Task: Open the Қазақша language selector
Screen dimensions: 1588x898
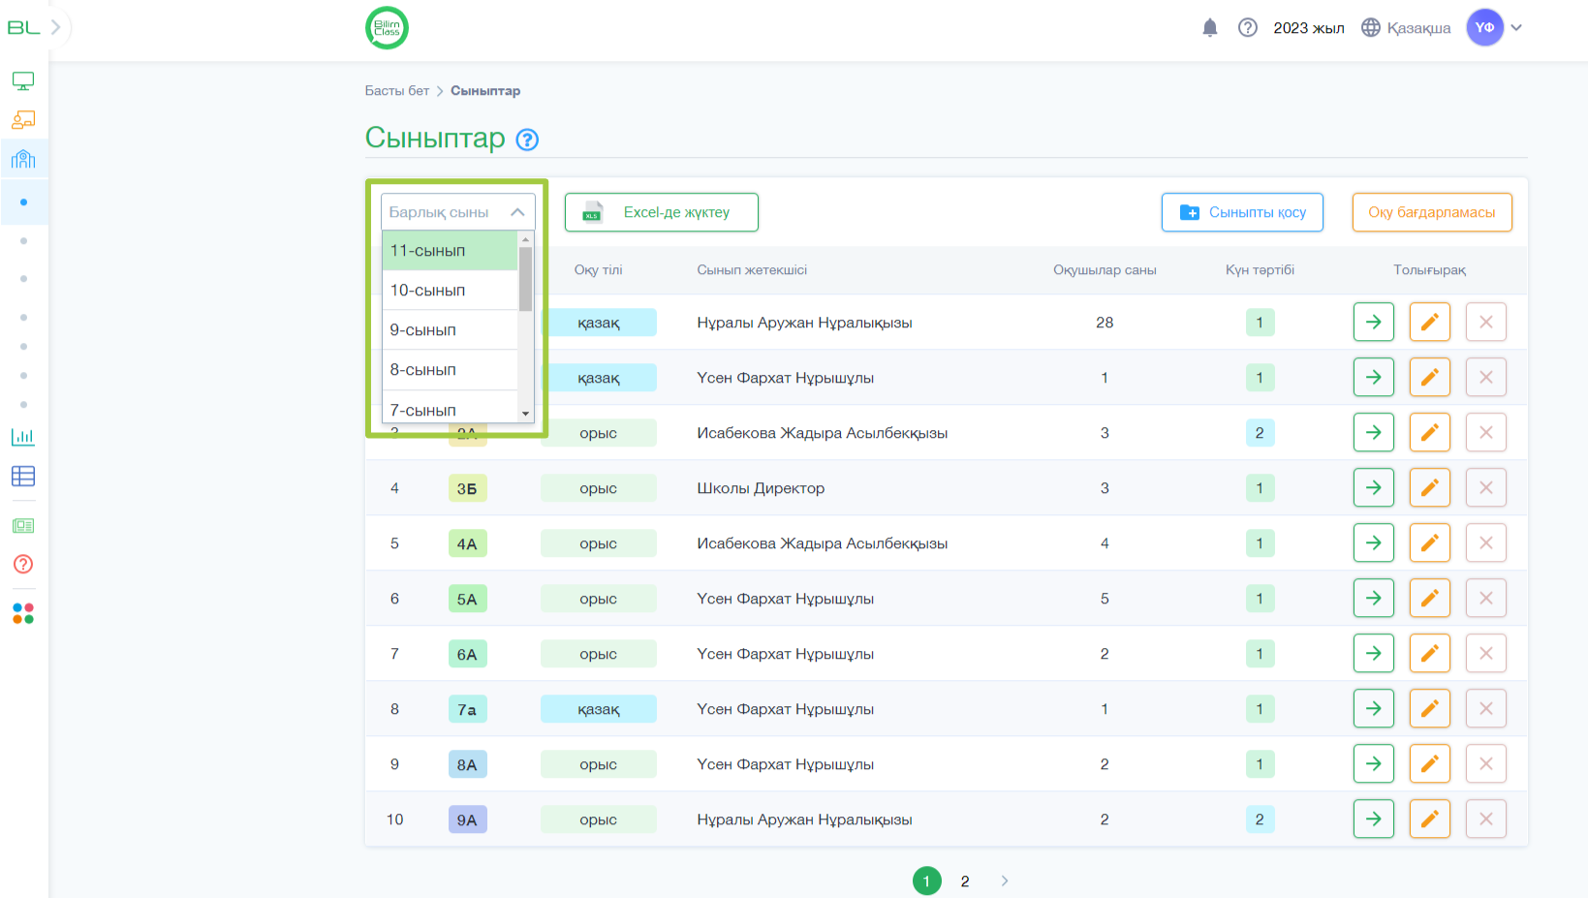Action: (1406, 28)
